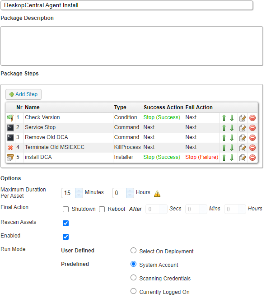The image size is (271, 298).
Task: Delete the Check Version step
Action: tap(252, 118)
